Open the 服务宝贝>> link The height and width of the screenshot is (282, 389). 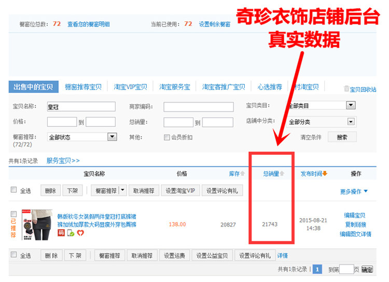pyautogui.click(x=63, y=161)
